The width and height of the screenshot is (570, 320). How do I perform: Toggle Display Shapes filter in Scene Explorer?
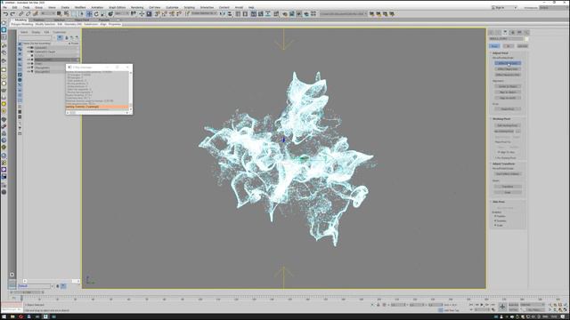pos(20,49)
